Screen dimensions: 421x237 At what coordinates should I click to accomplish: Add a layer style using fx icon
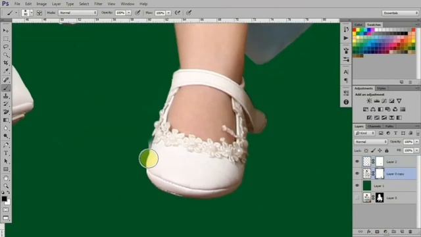pos(369,232)
